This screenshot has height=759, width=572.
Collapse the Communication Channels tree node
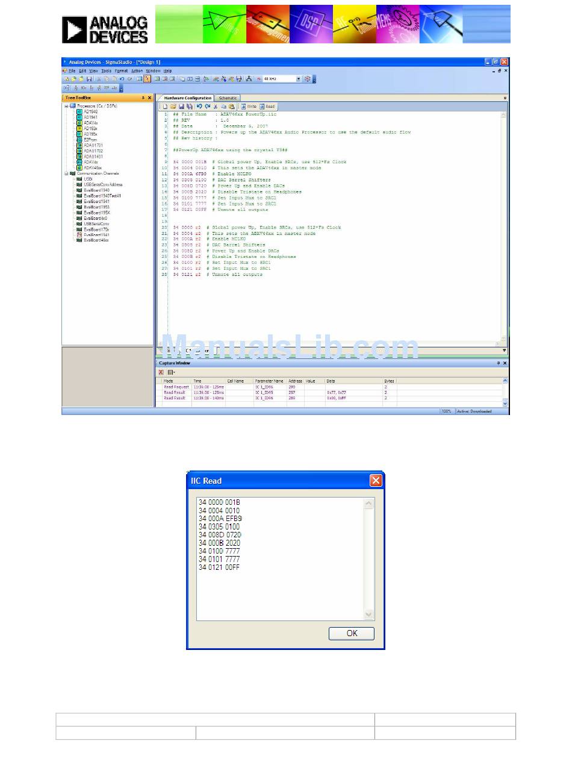pos(66,173)
